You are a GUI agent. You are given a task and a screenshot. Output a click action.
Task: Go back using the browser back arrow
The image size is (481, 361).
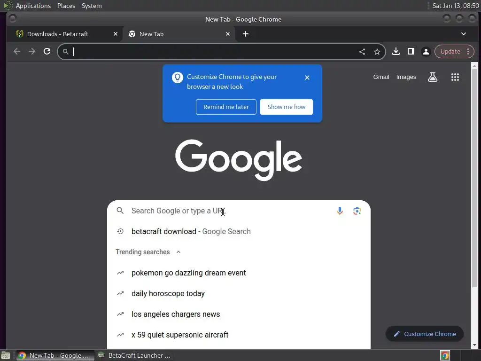pyautogui.click(x=17, y=52)
